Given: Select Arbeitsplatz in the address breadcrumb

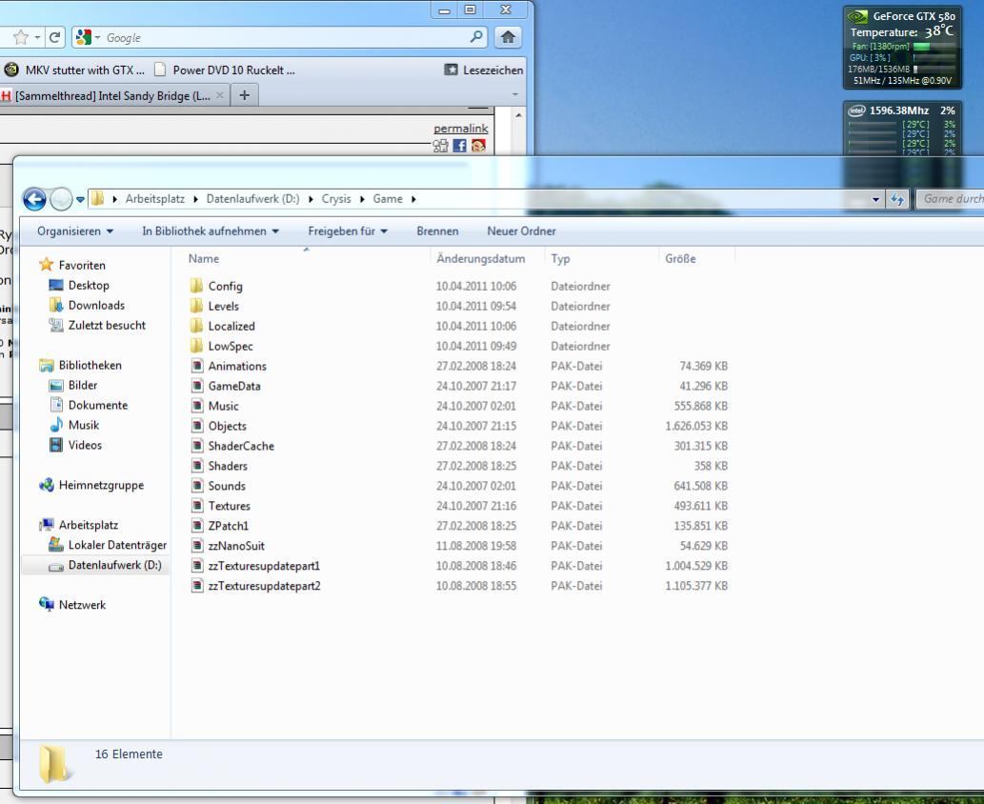Looking at the screenshot, I should click(x=155, y=199).
